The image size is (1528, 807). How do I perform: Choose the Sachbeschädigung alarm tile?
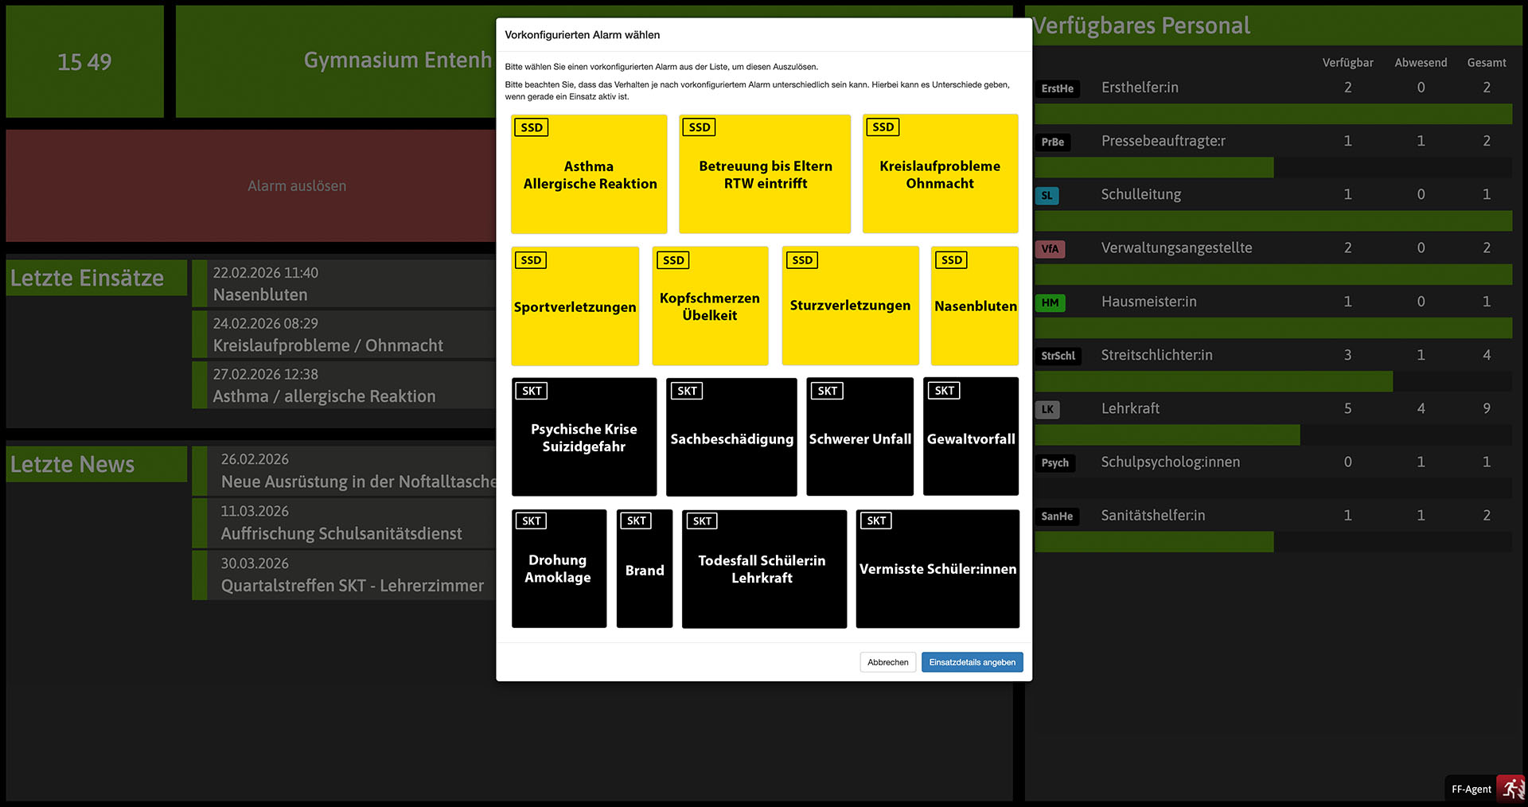point(731,438)
